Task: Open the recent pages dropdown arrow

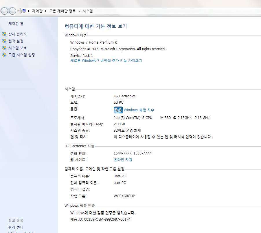Action: pyautogui.click(x=18, y=11)
